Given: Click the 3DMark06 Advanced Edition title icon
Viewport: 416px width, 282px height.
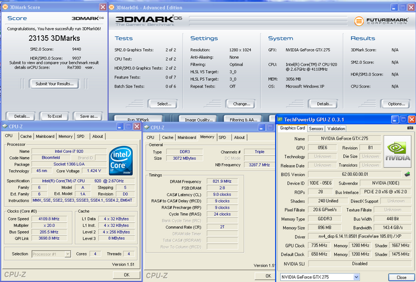Looking at the screenshot, I should pos(112,7).
